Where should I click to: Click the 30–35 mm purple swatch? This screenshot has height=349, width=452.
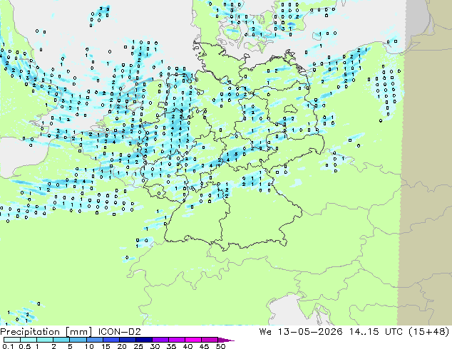pos(160,340)
